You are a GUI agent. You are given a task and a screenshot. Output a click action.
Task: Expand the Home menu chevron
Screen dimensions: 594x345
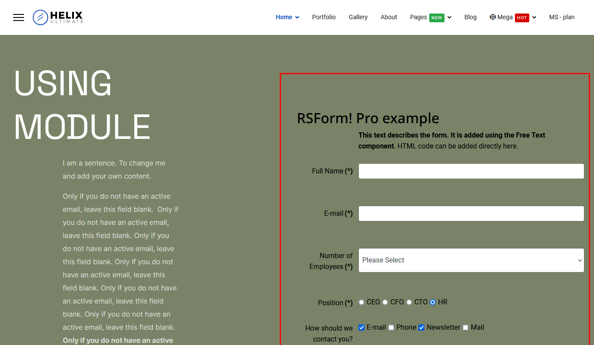[297, 17]
